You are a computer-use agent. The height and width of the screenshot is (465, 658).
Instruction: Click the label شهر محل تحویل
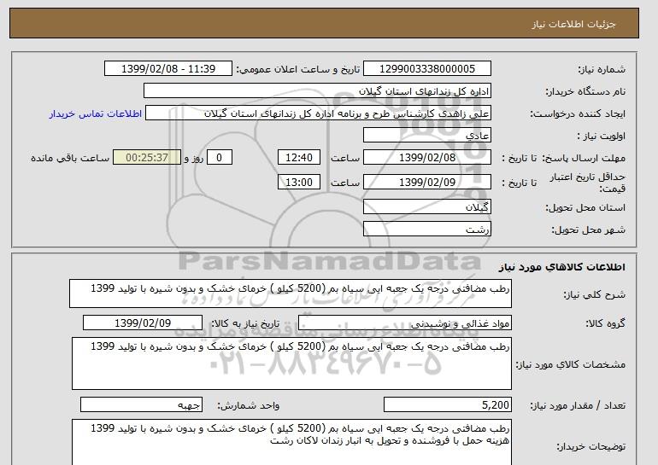click(588, 230)
